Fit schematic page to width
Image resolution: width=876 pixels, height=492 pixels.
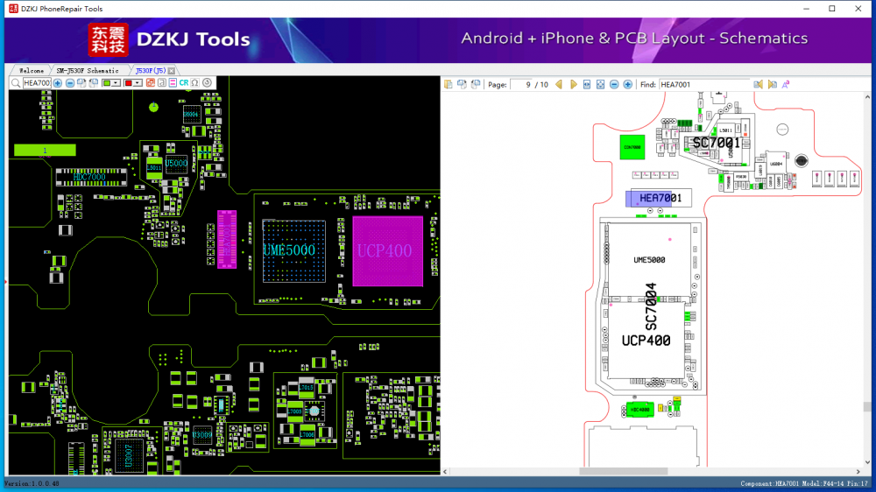click(587, 84)
